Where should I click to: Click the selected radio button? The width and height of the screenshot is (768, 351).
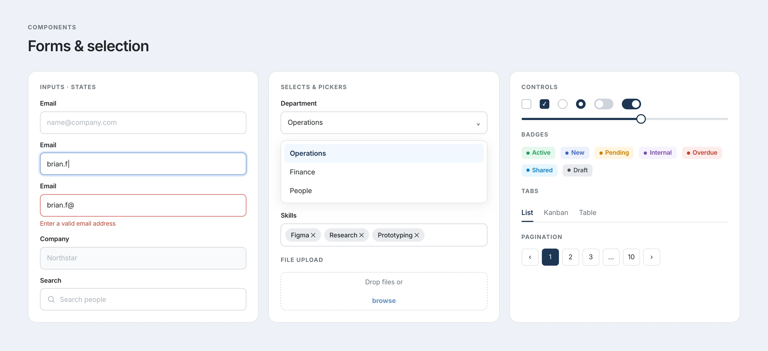[581, 104]
